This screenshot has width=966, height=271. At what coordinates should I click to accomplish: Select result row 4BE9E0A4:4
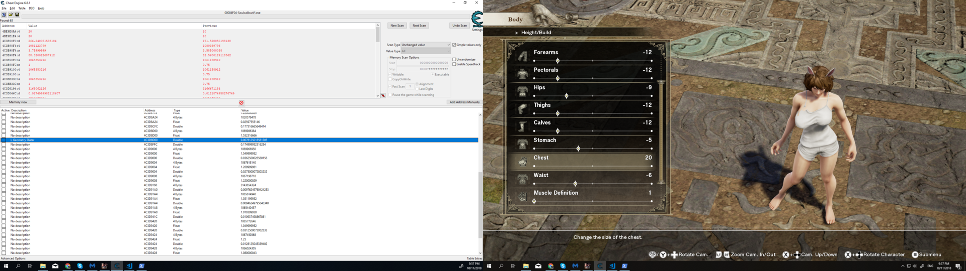(189, 31)
